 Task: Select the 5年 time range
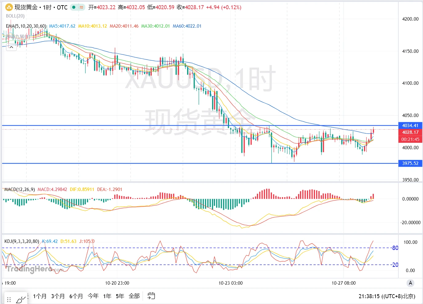[x=120, y=296]
